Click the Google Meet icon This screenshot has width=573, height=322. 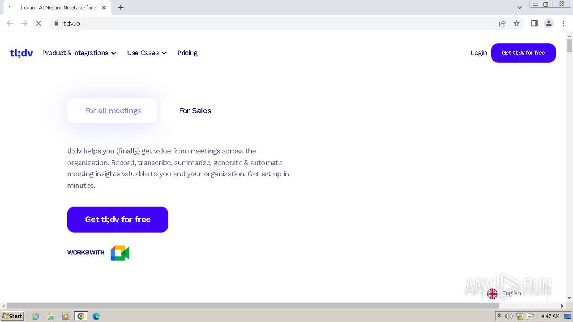[120, 253]
